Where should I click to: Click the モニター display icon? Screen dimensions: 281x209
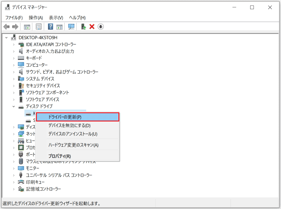point(21,168)
